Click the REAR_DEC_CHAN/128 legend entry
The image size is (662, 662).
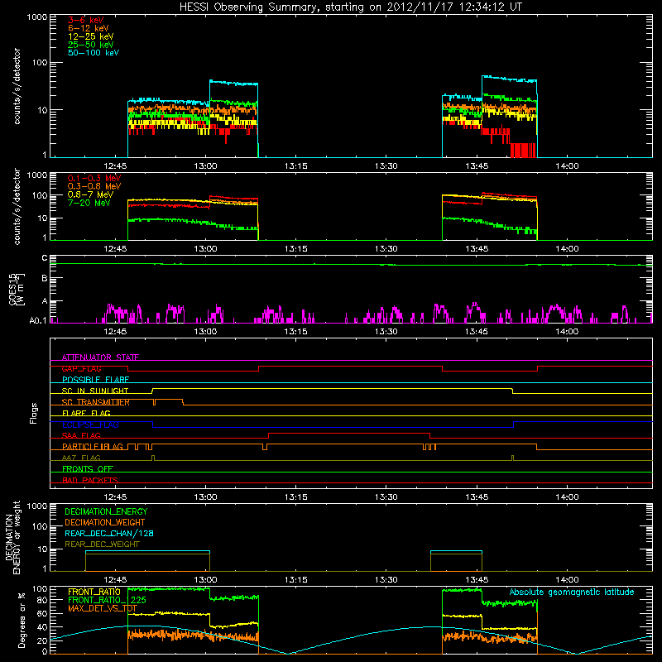[x=109, y=534]
